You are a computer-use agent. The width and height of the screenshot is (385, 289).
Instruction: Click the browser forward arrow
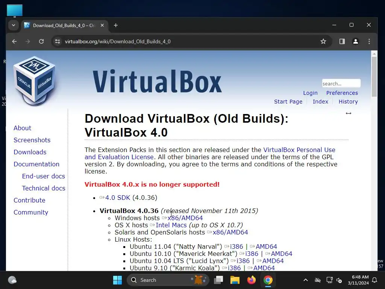[x=28, y=41]
